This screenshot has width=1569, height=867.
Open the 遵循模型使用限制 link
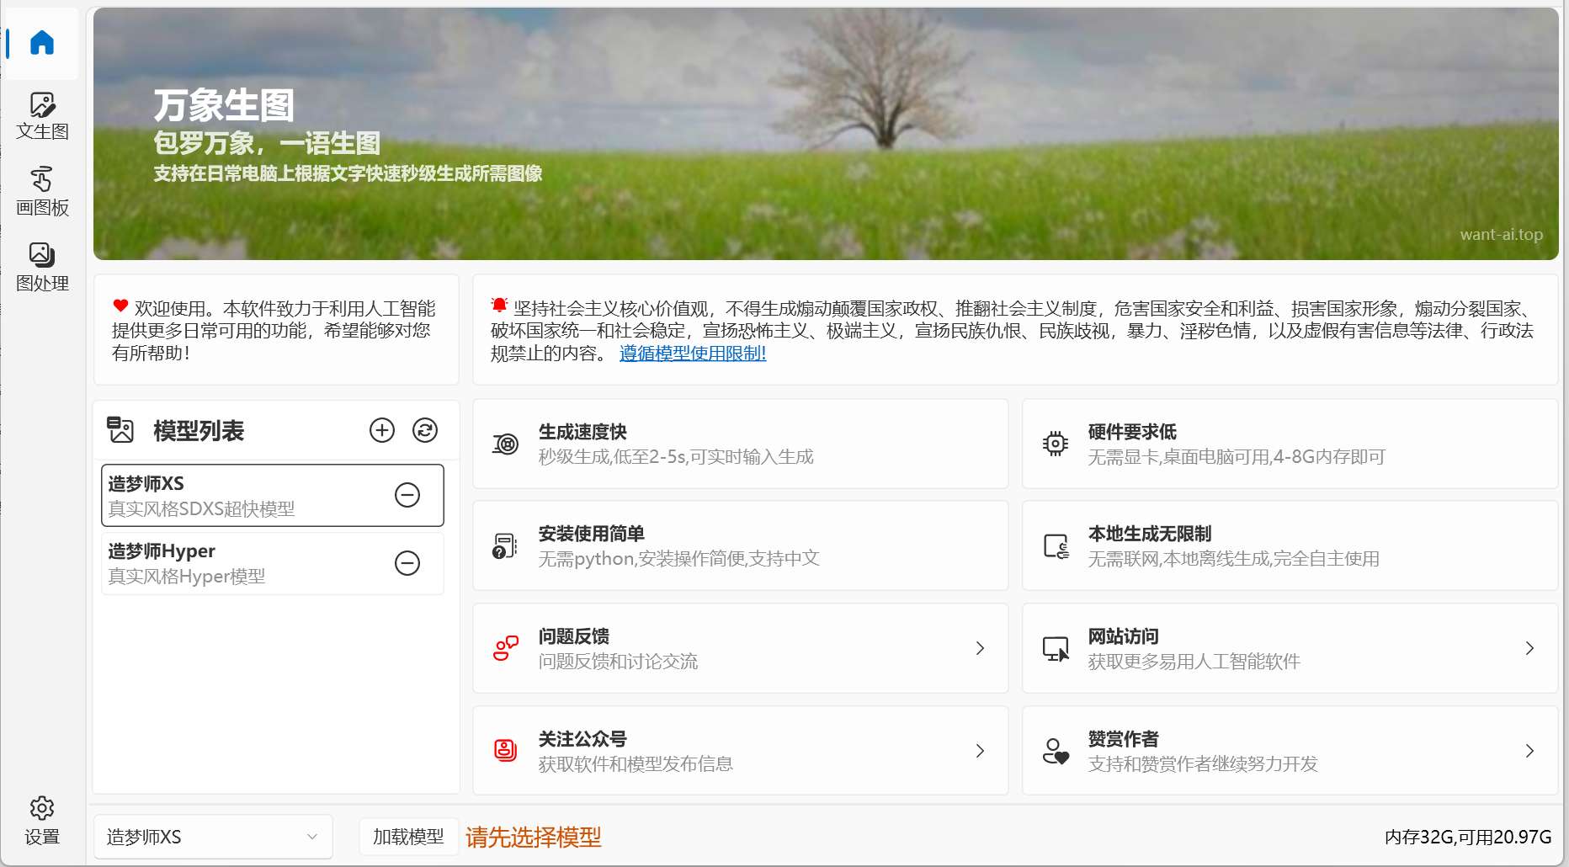693,354
